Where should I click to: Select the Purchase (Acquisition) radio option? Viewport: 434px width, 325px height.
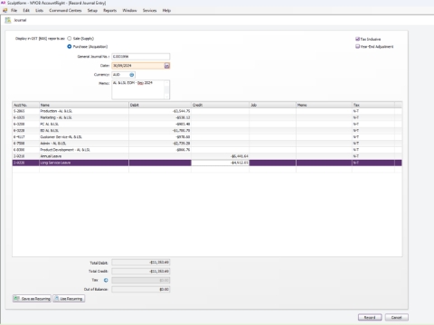pos(70,47)
